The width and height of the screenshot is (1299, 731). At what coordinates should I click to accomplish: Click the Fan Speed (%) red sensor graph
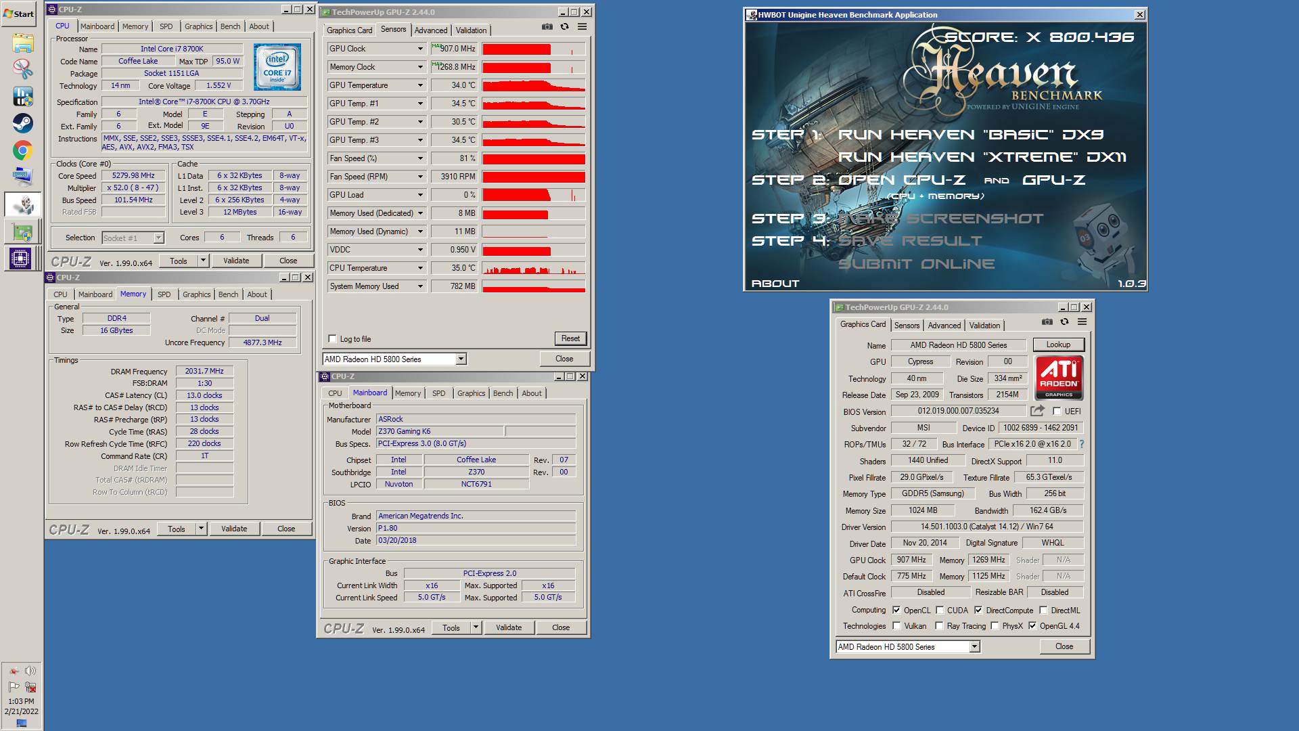pos(534,158)
